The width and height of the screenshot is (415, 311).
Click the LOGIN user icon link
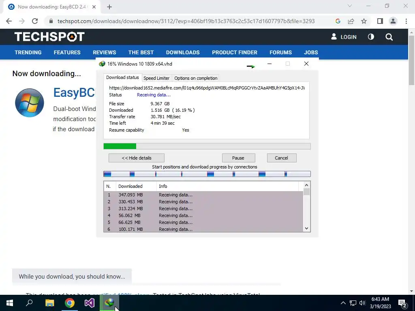point(344,37)
